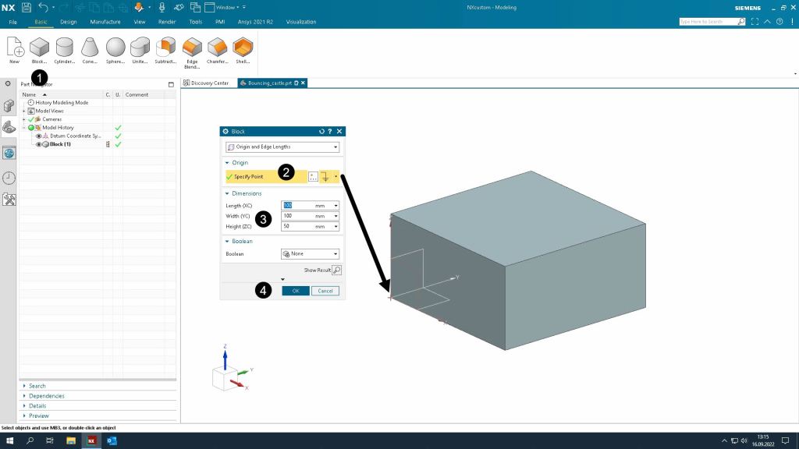The width and height of the screenshot is (799, 449).
Task: Expand the Dependencies section
Action: point(47,396)
